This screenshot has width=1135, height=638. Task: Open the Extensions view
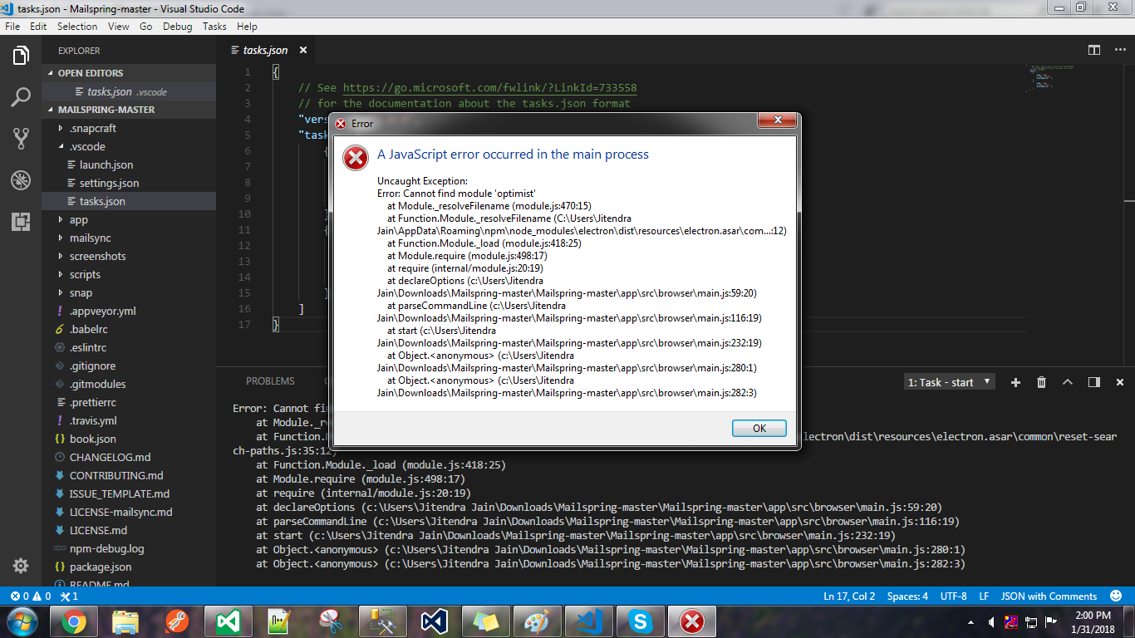click(x=21, y=218)
